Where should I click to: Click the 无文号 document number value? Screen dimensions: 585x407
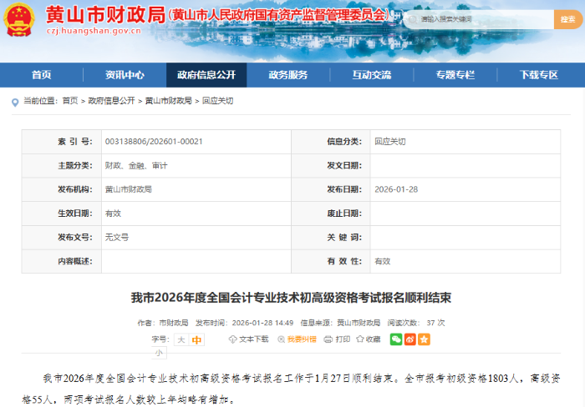pyautogui.click(x=117, y=237)
